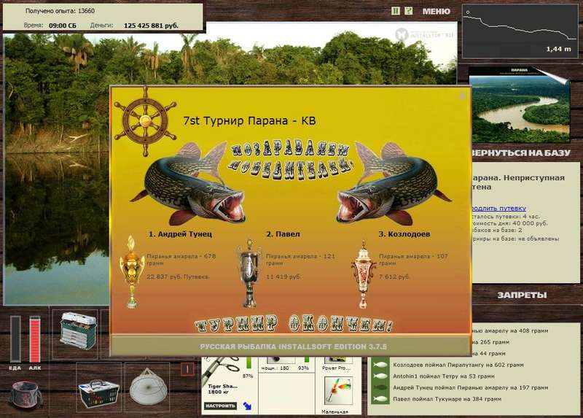Click log entry 'Antohin1 поймал Тетру на 53 грамм'

(444, 376)
